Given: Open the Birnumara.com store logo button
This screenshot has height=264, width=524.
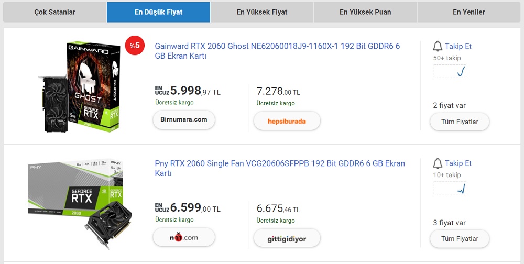Looking at the screenshot, I should click(x=184, y=120).
